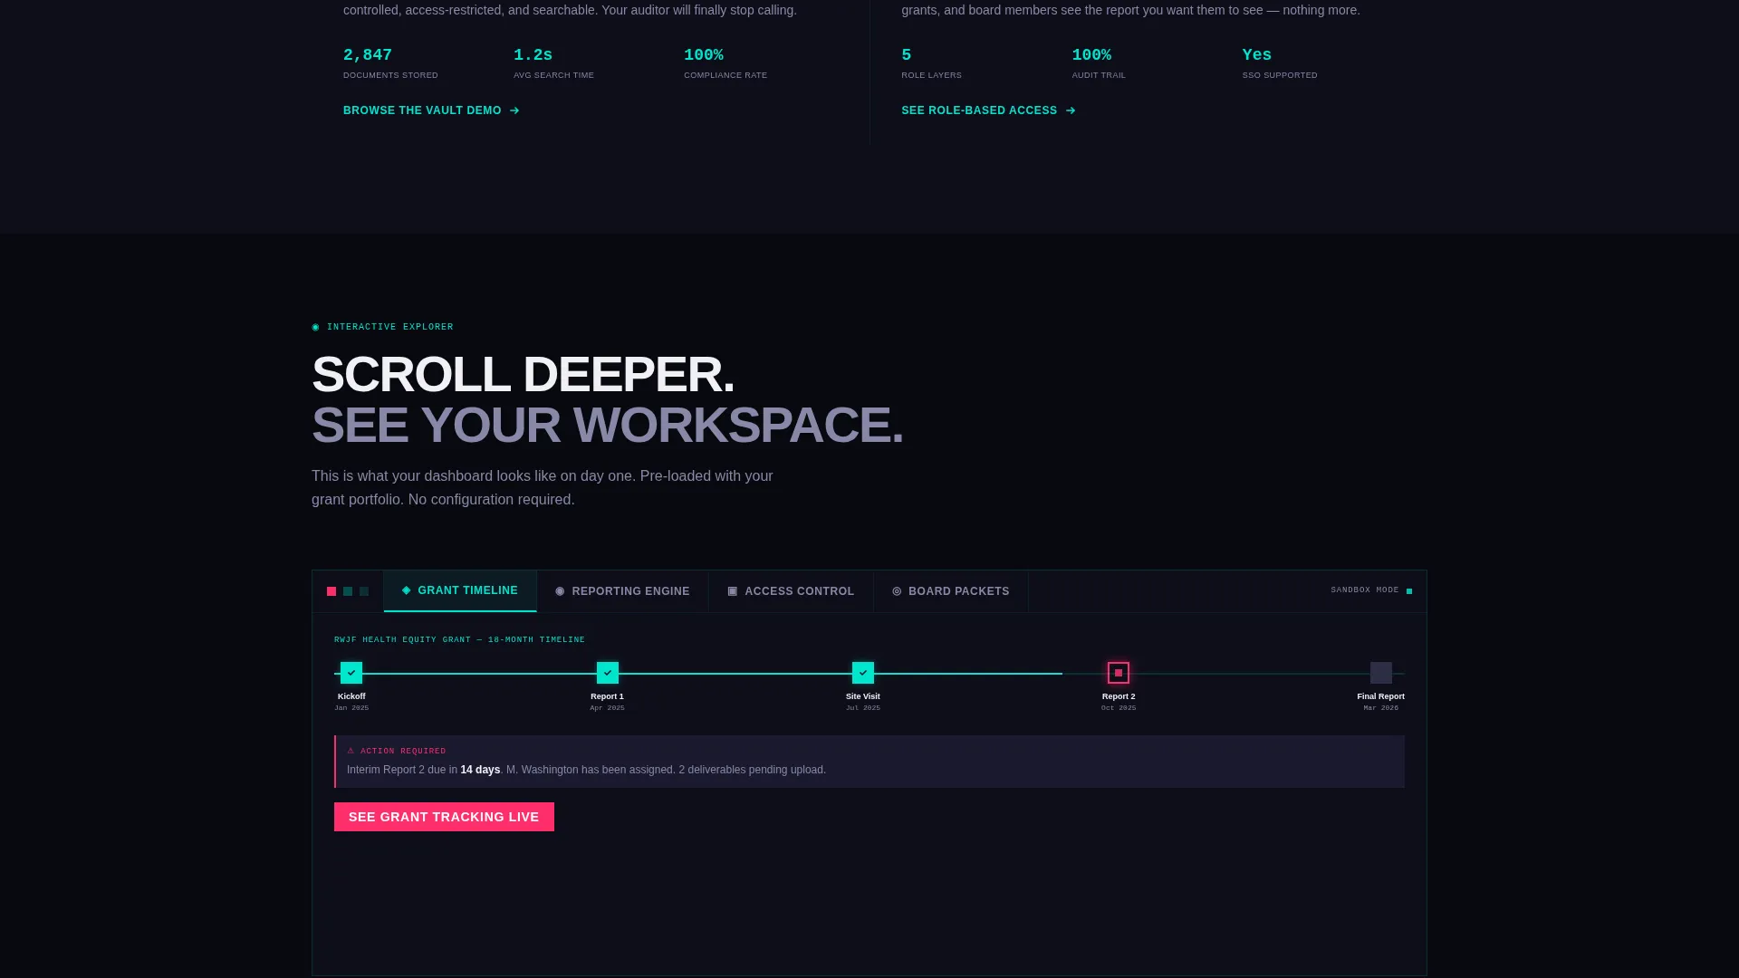Click the Site Visit timeline marker
Screen dimensions: 1739x978
863,673
